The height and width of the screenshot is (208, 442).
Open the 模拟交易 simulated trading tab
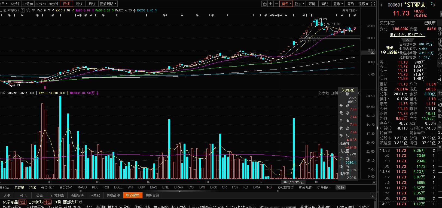[x=152, y=195]
